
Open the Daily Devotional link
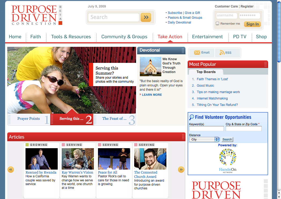179,22
